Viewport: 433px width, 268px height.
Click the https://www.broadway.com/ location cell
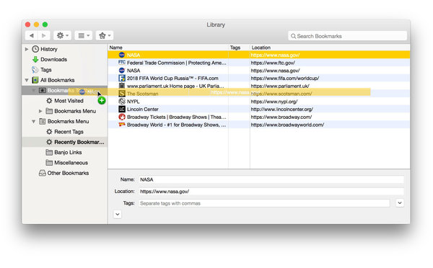tap(281, 117)
